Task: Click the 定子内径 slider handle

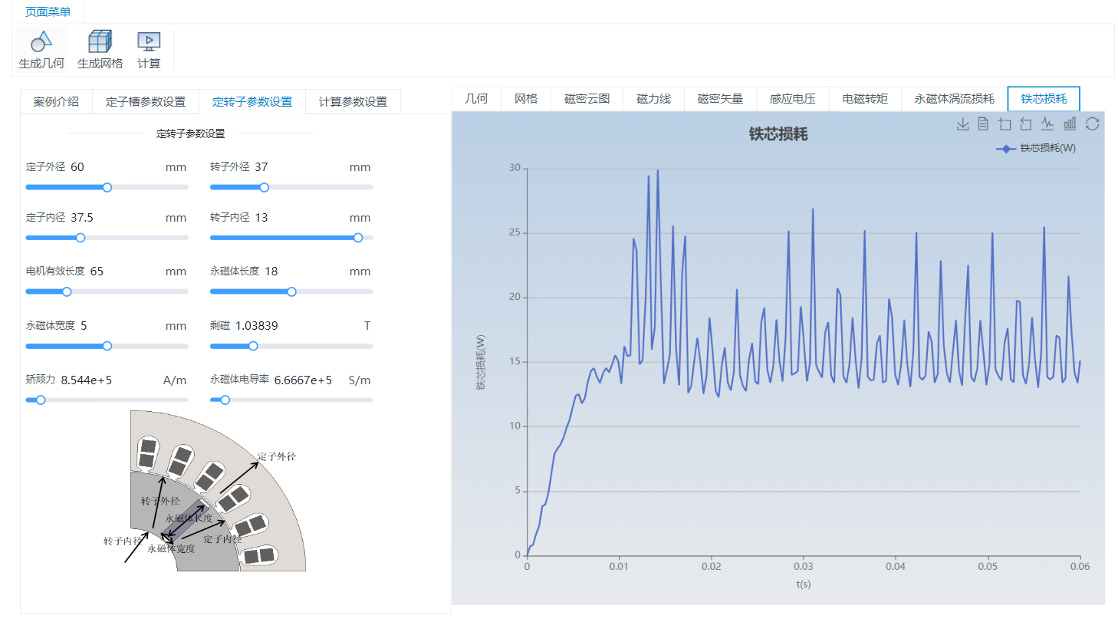Action: pos(81,238)
